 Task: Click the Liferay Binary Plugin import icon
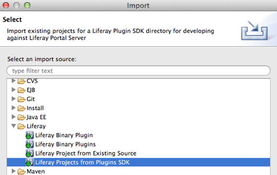(30, 135)
